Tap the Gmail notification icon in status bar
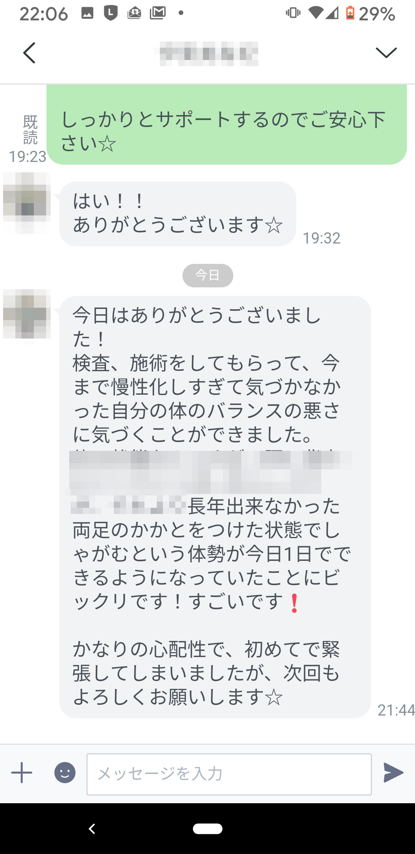 pyautogui.click(x=158, y=13)
